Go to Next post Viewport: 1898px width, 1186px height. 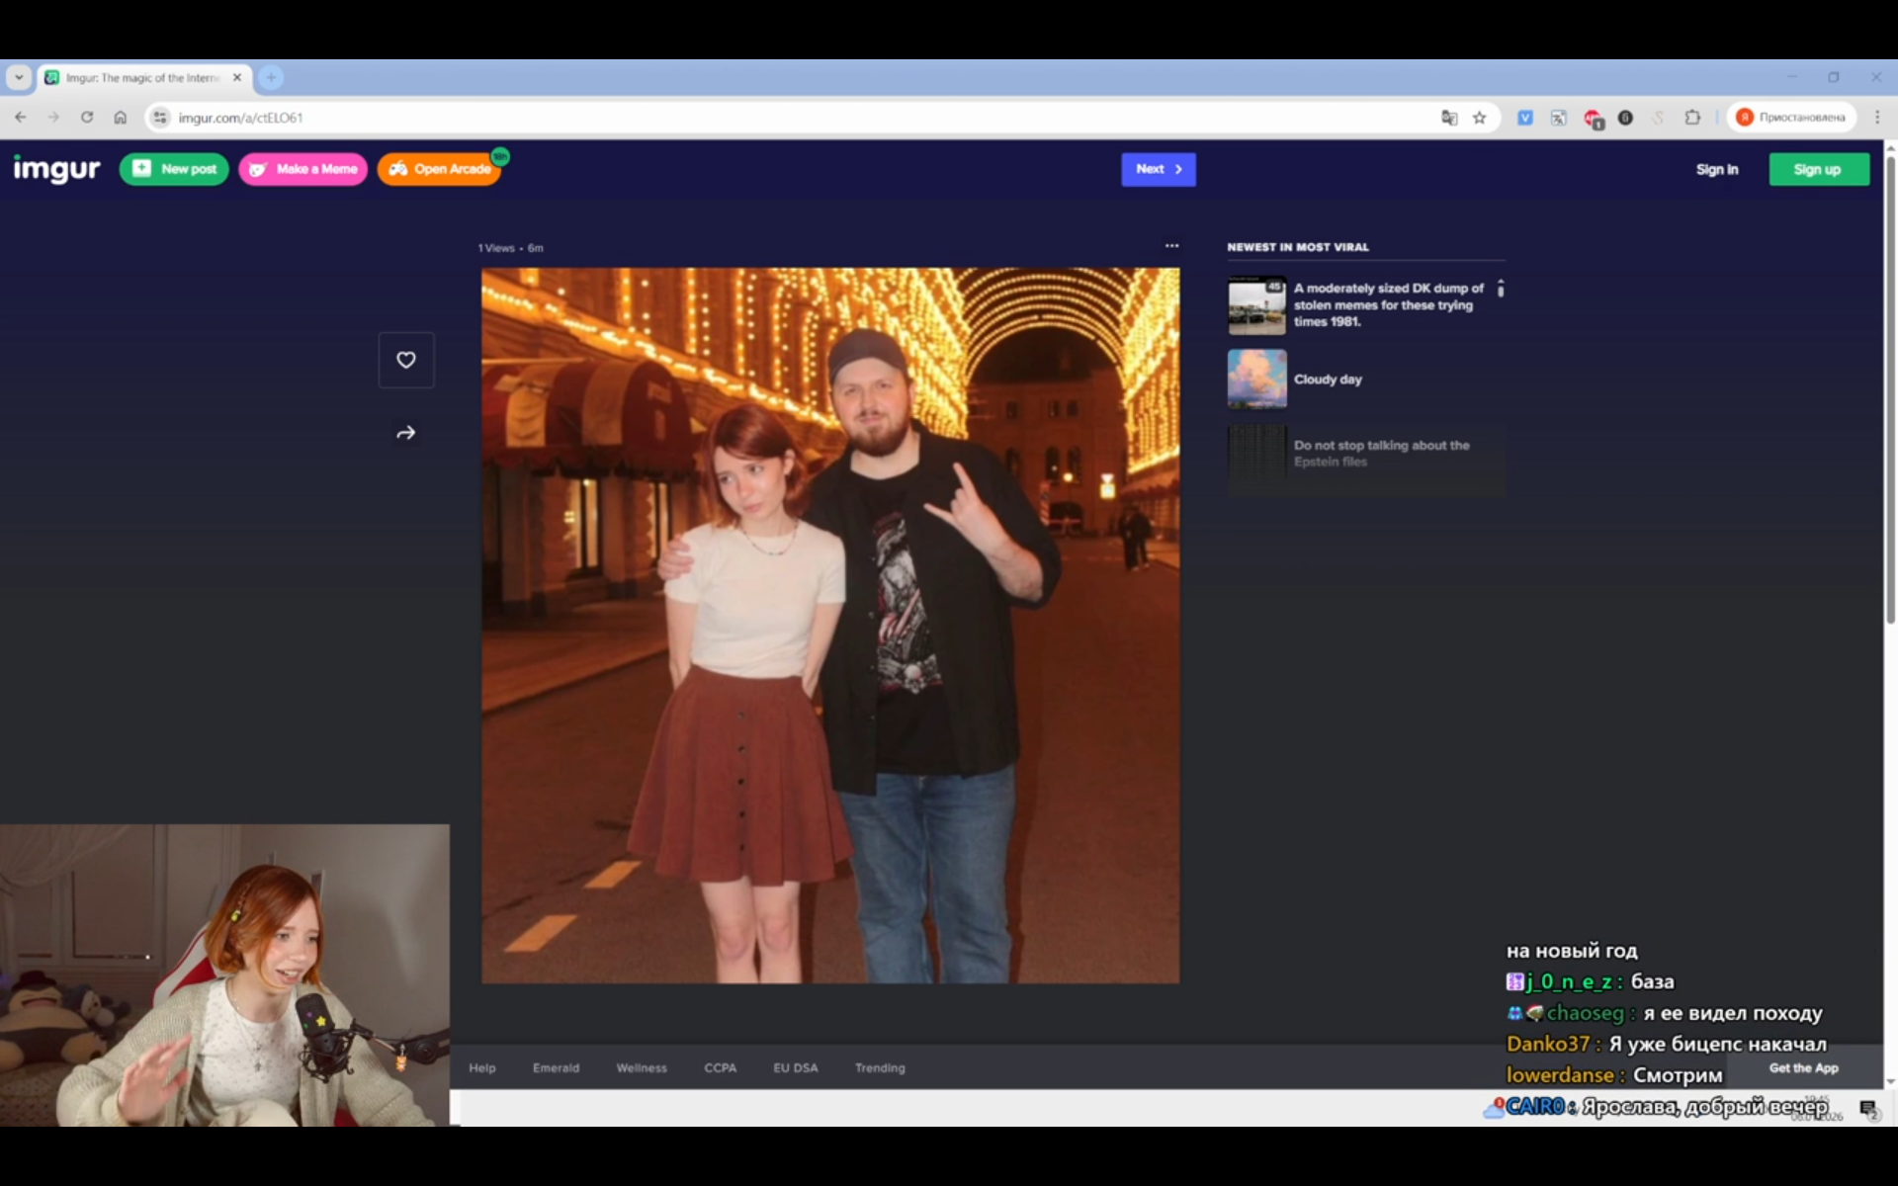tap(1158, 169)
